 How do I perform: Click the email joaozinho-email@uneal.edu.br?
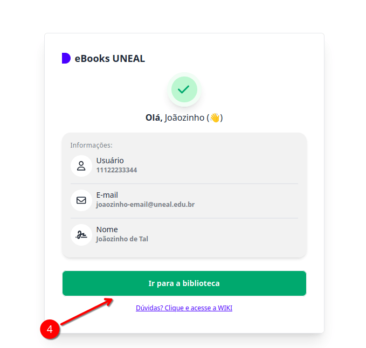coord(146,205)
